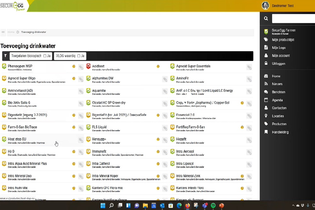The height and width of the screenshot is (210, 315).
Task: Open the Intra Aqua Acid Mineral Plus product
Action: click(27, 164)
